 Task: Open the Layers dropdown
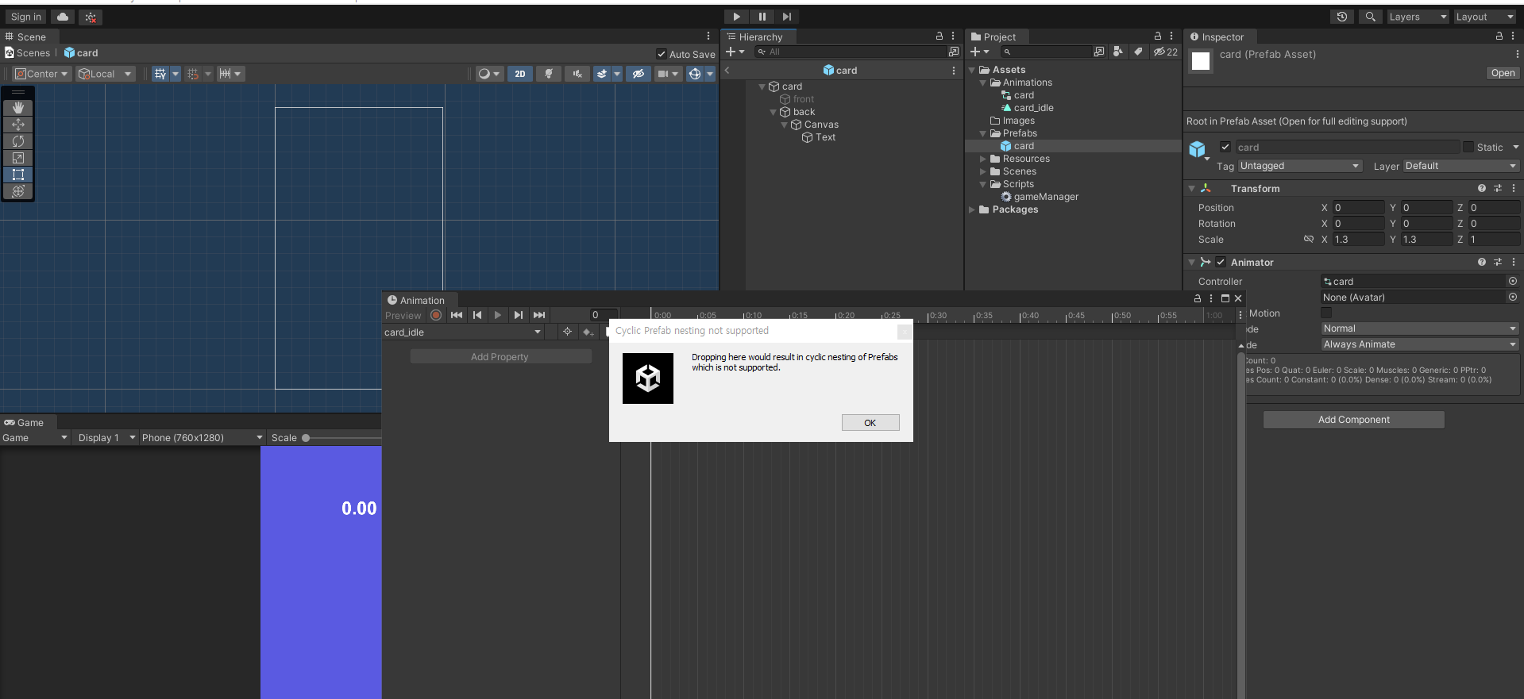(x=1418, y=17)
